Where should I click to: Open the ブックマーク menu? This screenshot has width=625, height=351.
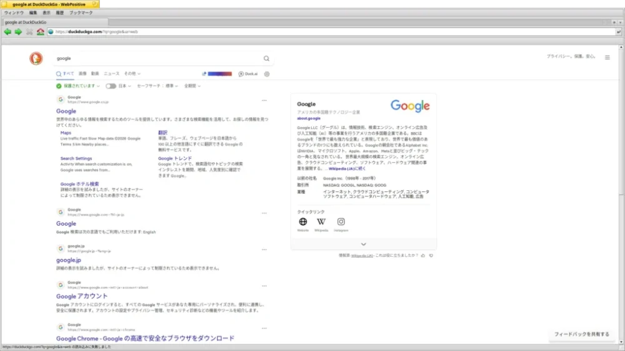click(81, 12)
